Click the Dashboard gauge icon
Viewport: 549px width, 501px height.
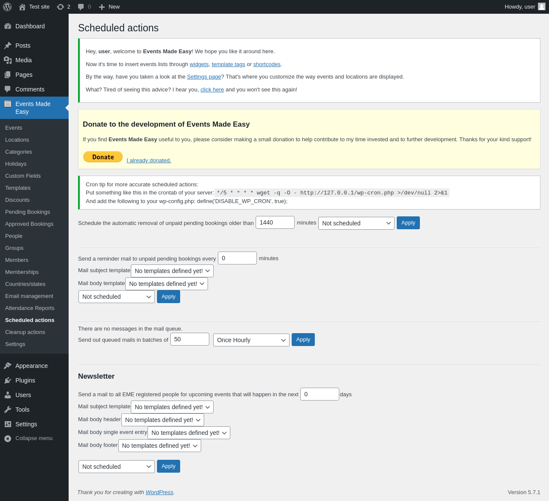pos(8,26)
